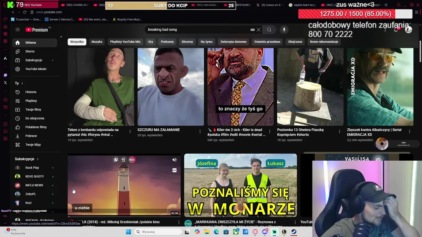Open the POZNALIŚMY SIĘ W MONARZE video thumbnail
Screen dimensions: 422x237
240,185
